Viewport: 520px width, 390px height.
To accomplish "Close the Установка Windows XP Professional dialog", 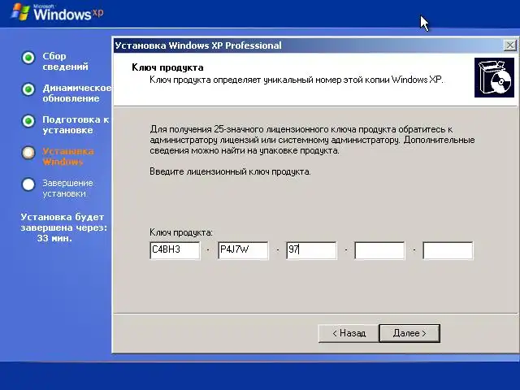I will click(x=509, y=45).
